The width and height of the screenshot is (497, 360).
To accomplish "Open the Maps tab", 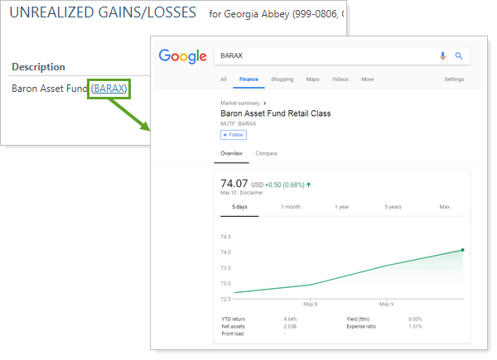I will pos(312,79).
